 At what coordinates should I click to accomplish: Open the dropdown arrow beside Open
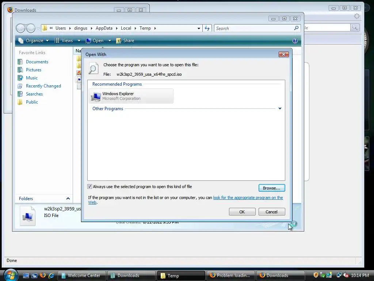pos(110,41)
